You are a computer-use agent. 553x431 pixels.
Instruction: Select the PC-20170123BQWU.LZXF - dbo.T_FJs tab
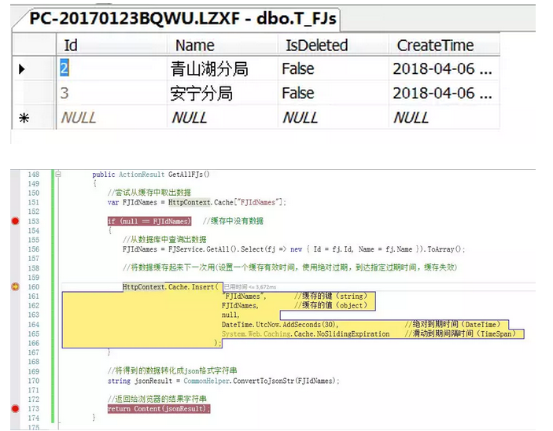pos(182,18)
